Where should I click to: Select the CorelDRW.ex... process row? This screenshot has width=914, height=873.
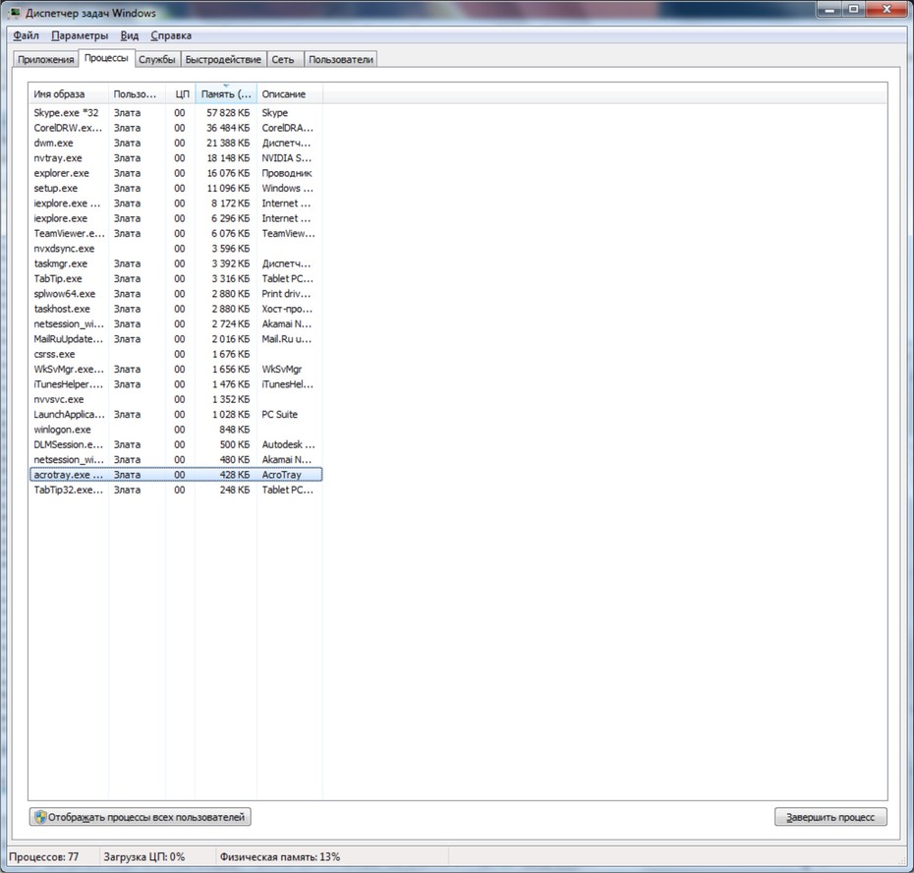[x=176, y=128]
